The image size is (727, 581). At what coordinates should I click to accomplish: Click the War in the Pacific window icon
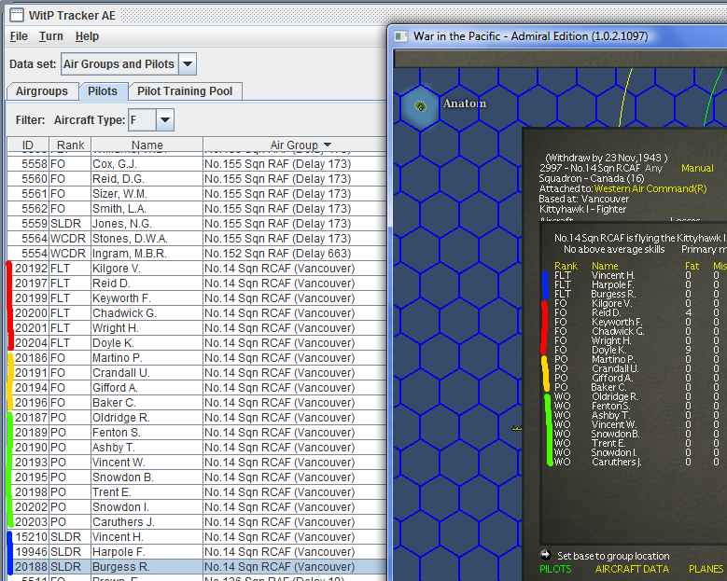click(x=401, y=36)
